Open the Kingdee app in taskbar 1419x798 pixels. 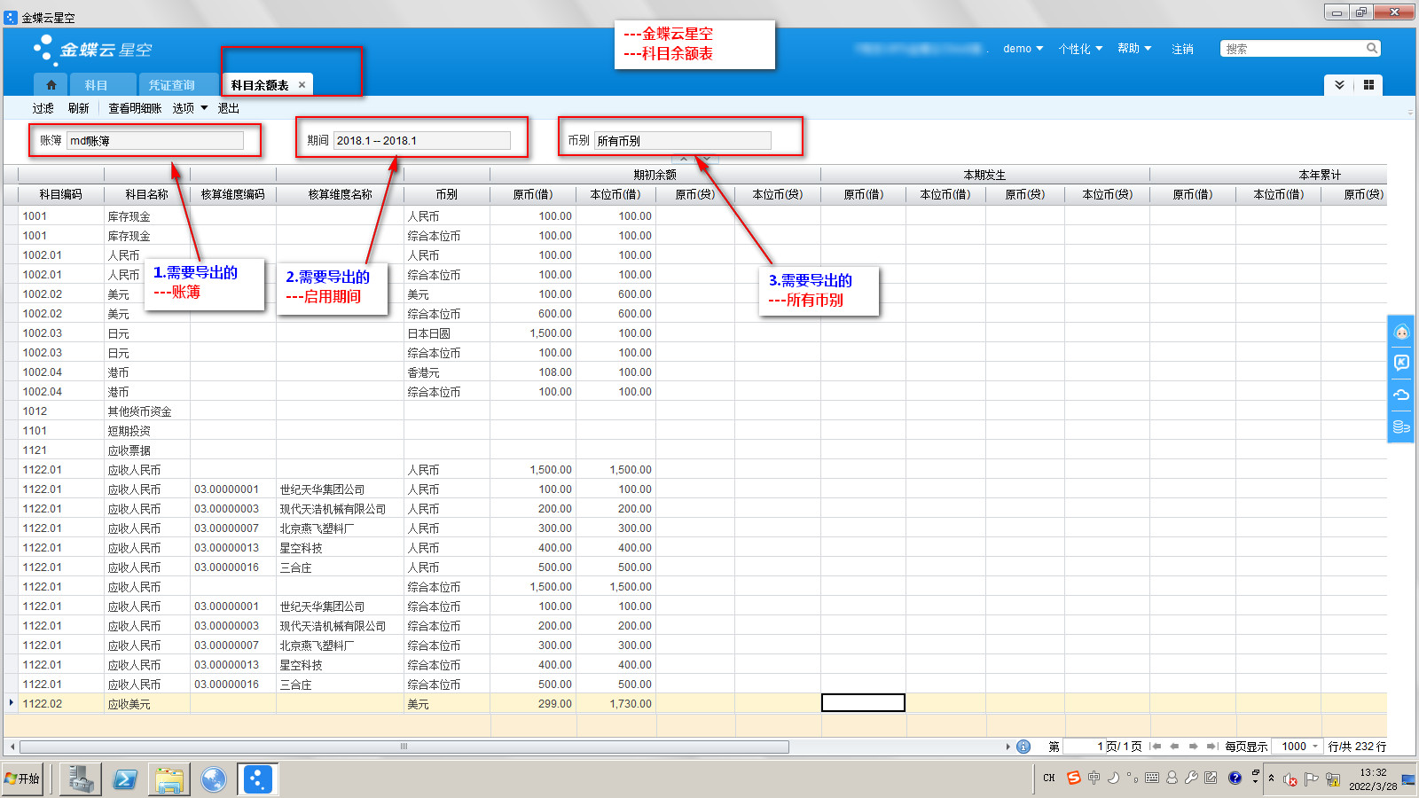tap(257, 779)
